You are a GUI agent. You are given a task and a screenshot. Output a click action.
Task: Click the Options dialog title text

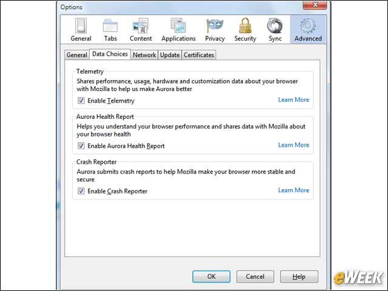point(72,7)
